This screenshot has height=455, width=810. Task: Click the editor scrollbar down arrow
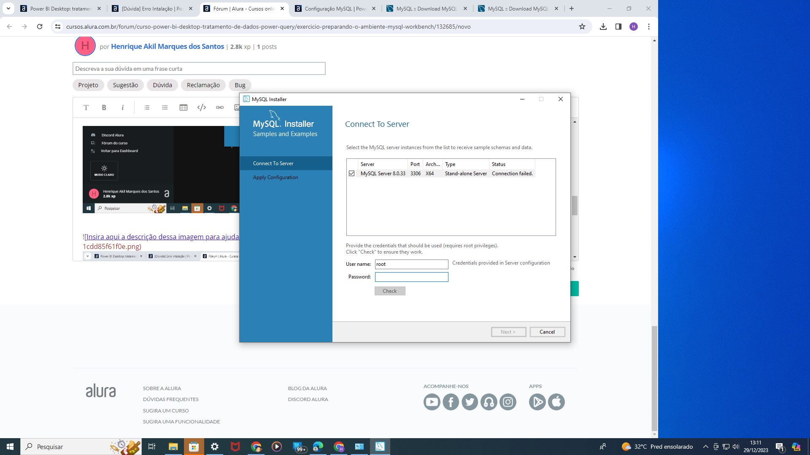click(x=575, y=257)
